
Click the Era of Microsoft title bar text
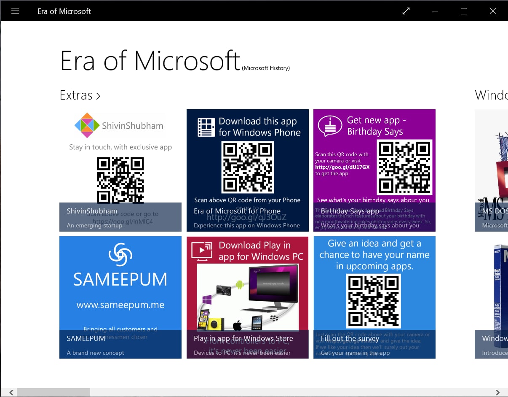point(64,11)
